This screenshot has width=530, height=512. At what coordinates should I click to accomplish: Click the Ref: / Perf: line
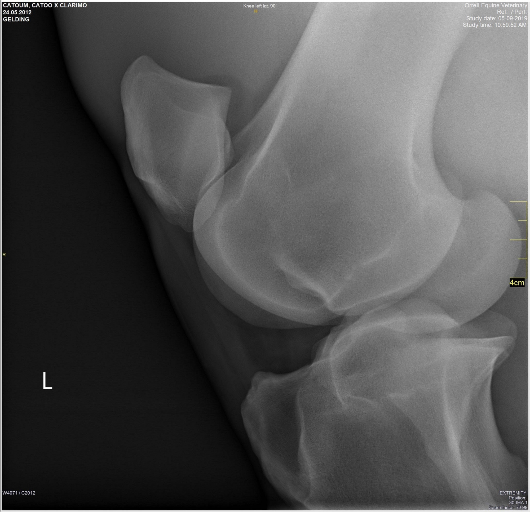click(x=512, y=12)
